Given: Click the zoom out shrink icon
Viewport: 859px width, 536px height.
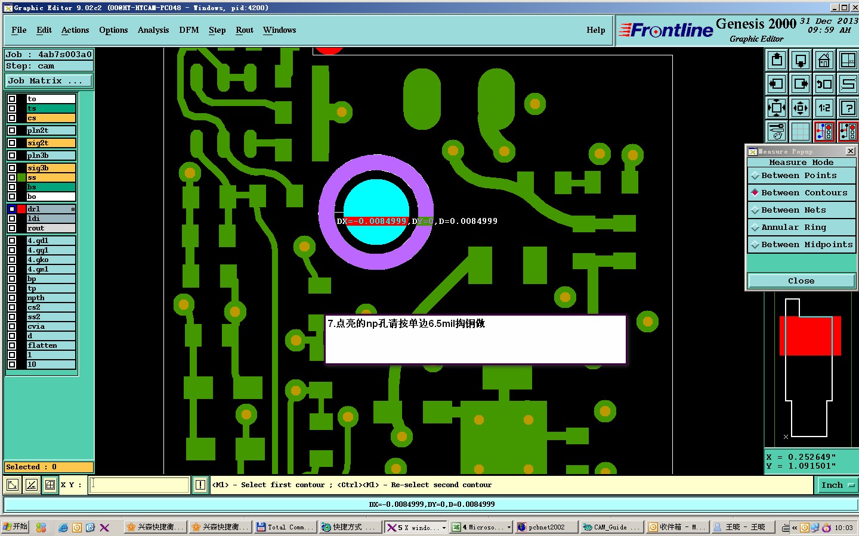Looking at the screenshot, I should coord(801,108).
